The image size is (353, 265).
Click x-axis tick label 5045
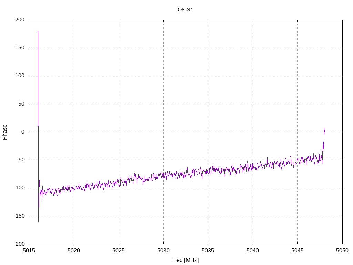pyautogui.click(x=297, y=251)
